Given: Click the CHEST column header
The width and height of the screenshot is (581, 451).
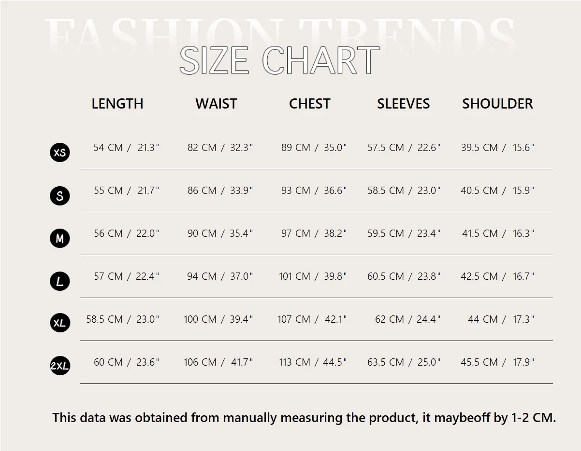Looking at the screenshot, I should (x=309, y=104).
